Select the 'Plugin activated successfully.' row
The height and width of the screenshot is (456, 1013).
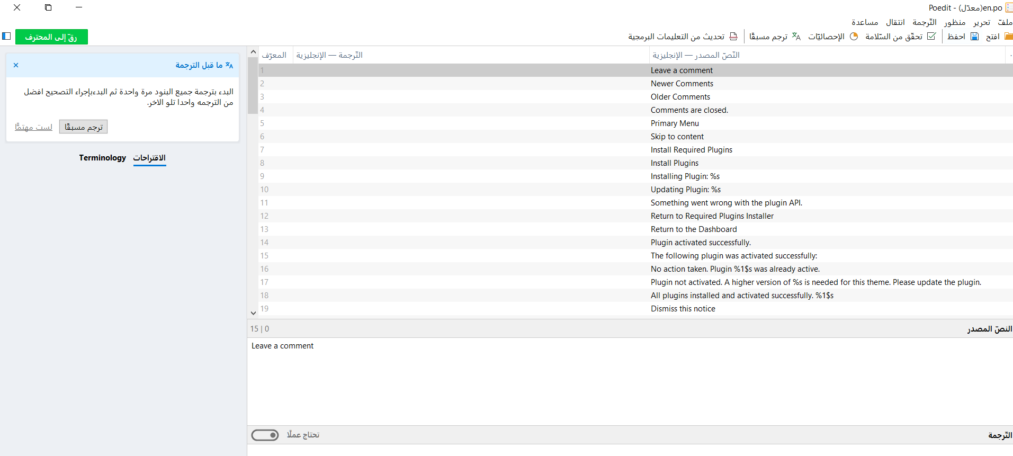coord(635,243)
